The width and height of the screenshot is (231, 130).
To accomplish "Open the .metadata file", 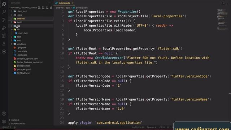I will tap(22, 51).
